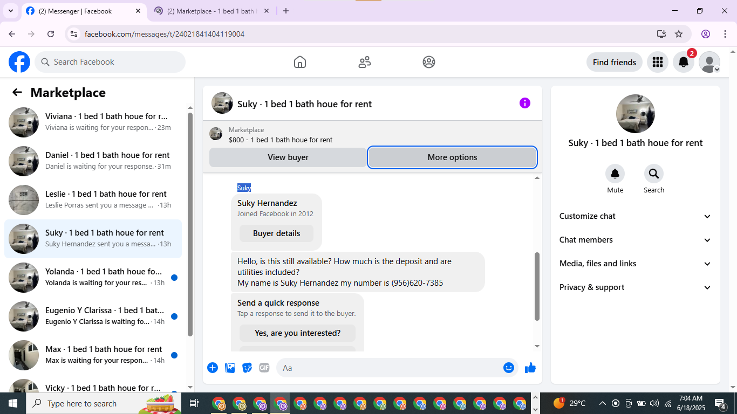Viewport: 737px width, 414px height.
Task: Choose a sticker icon in composer
Action: tap(247, 368)
